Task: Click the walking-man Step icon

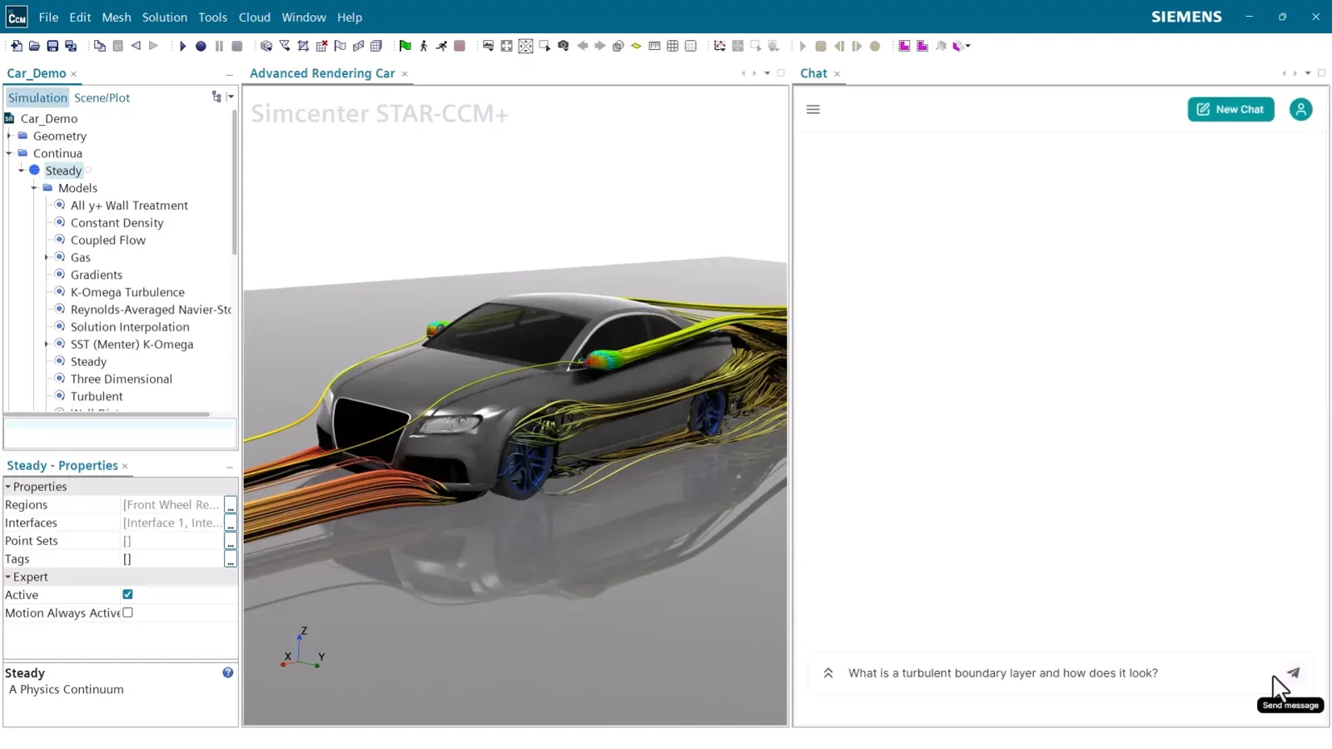Action: (424, 46)
